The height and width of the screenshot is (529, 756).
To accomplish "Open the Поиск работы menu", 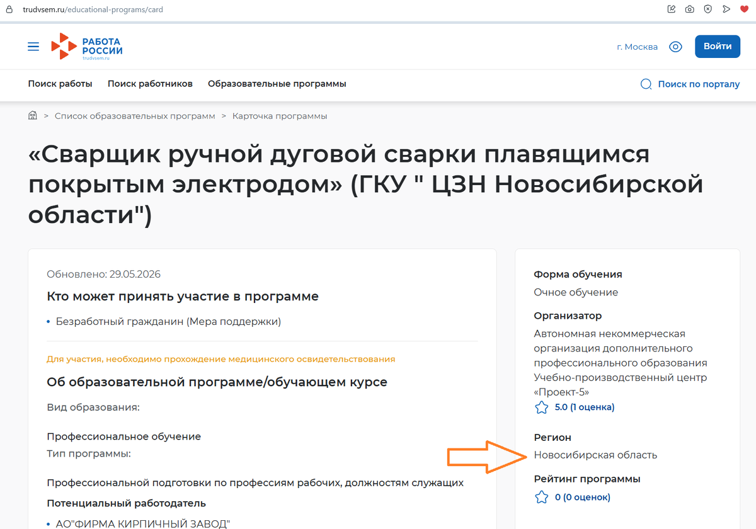I will [x=60, y=84].
